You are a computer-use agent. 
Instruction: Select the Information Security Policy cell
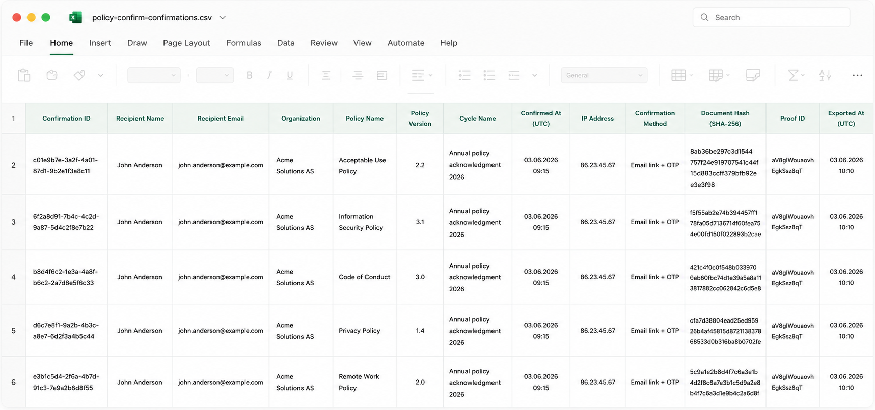click(x=365, y=222)
